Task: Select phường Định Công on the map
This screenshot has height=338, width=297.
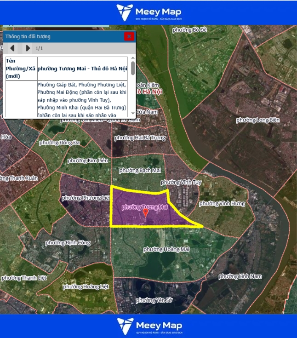Action: click(x=68, y=242)
